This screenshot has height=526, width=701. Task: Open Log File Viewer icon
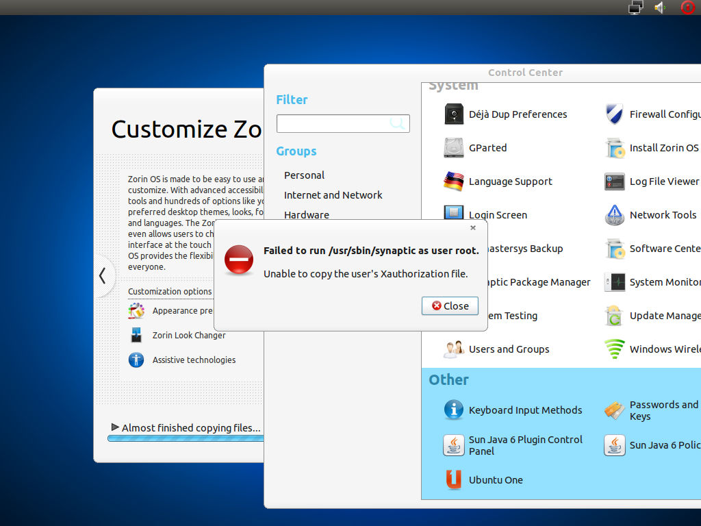pos(615,181)
